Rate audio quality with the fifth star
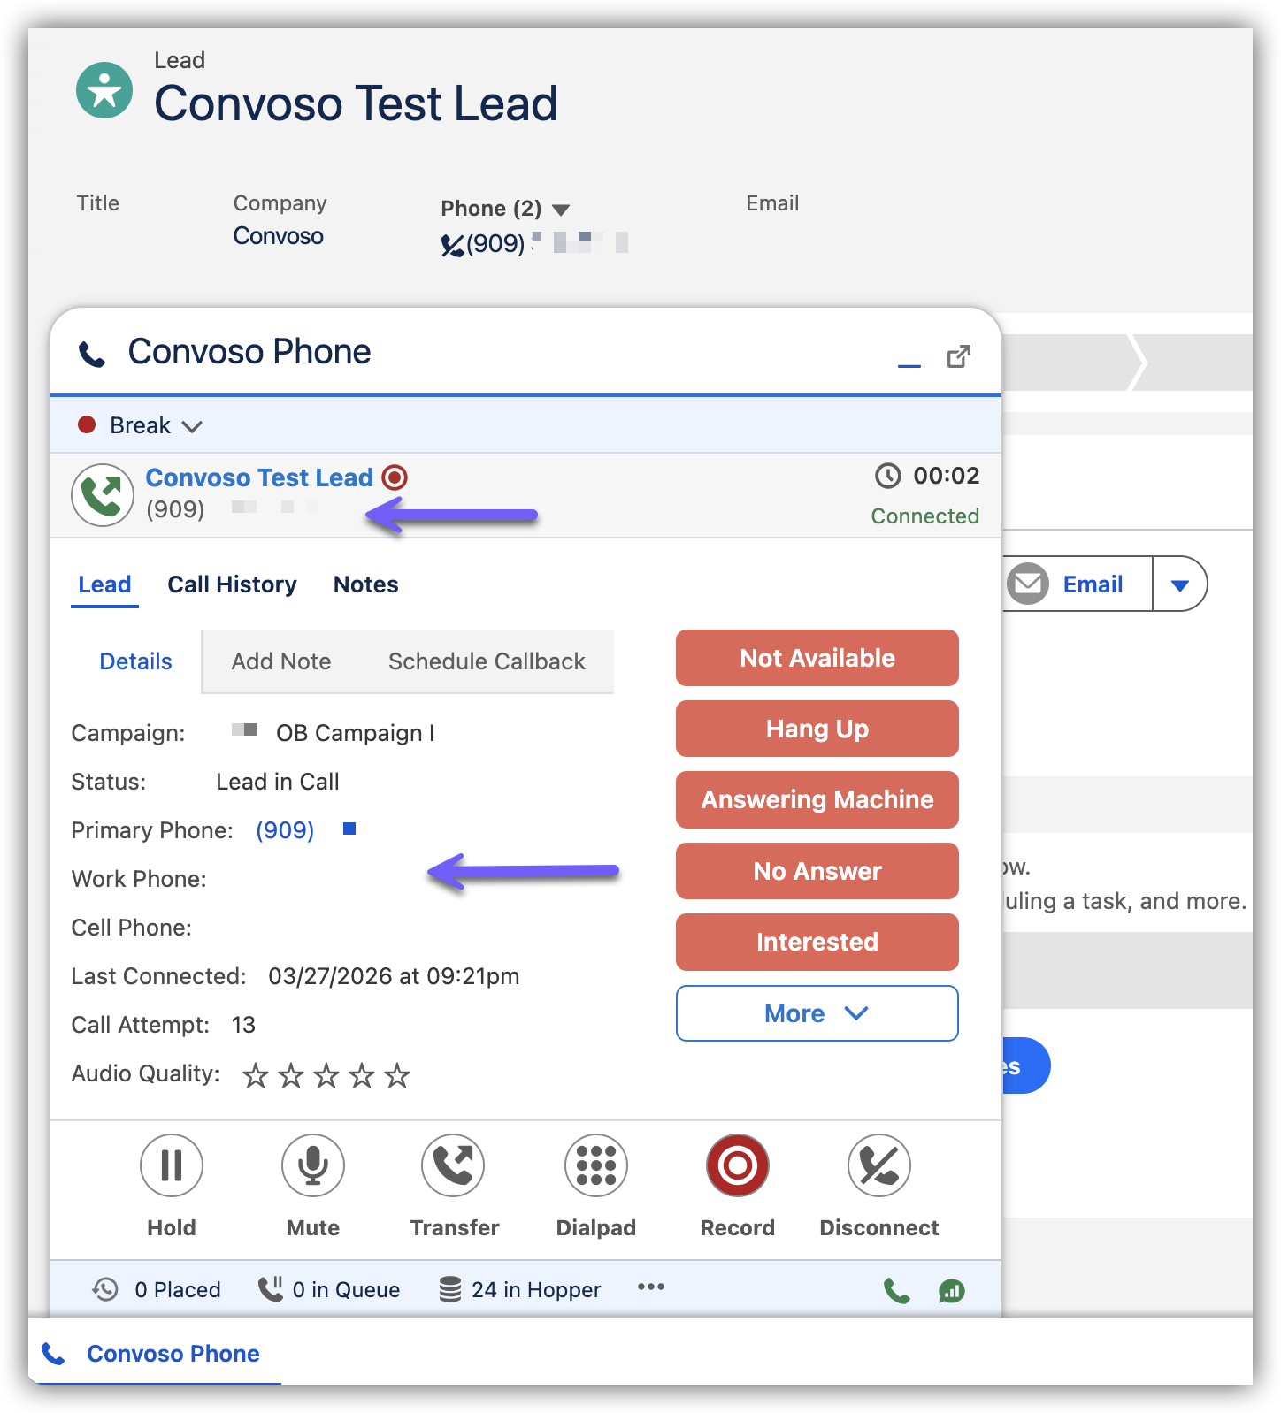This screenshot has height=1413, width=1281. [x=397, y=1076]
